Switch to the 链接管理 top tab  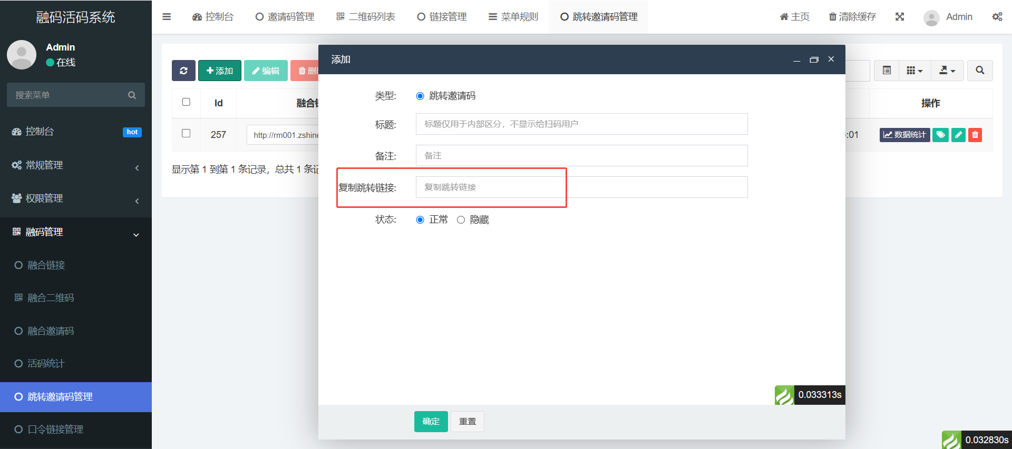[442, 17]
